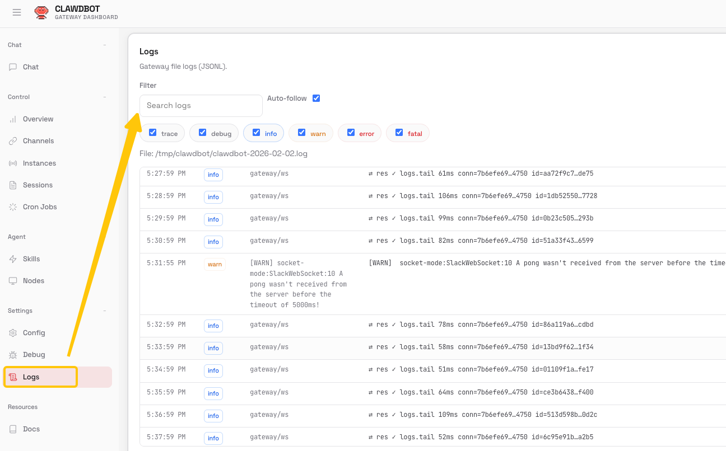Screen dimensions: 726x451
Task: Click the Clawdbot crab logo
Action: [x=41, y=12]
